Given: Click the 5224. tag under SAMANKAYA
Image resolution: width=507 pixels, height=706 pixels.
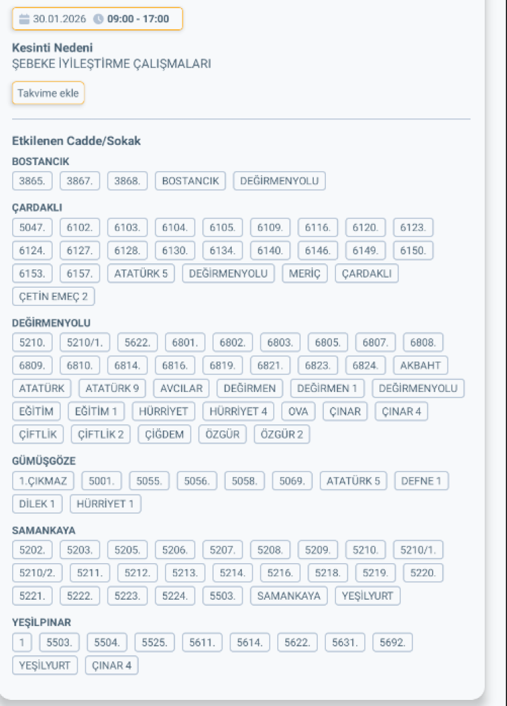Looking at the screenshot, I should click(x=175, y=596).
